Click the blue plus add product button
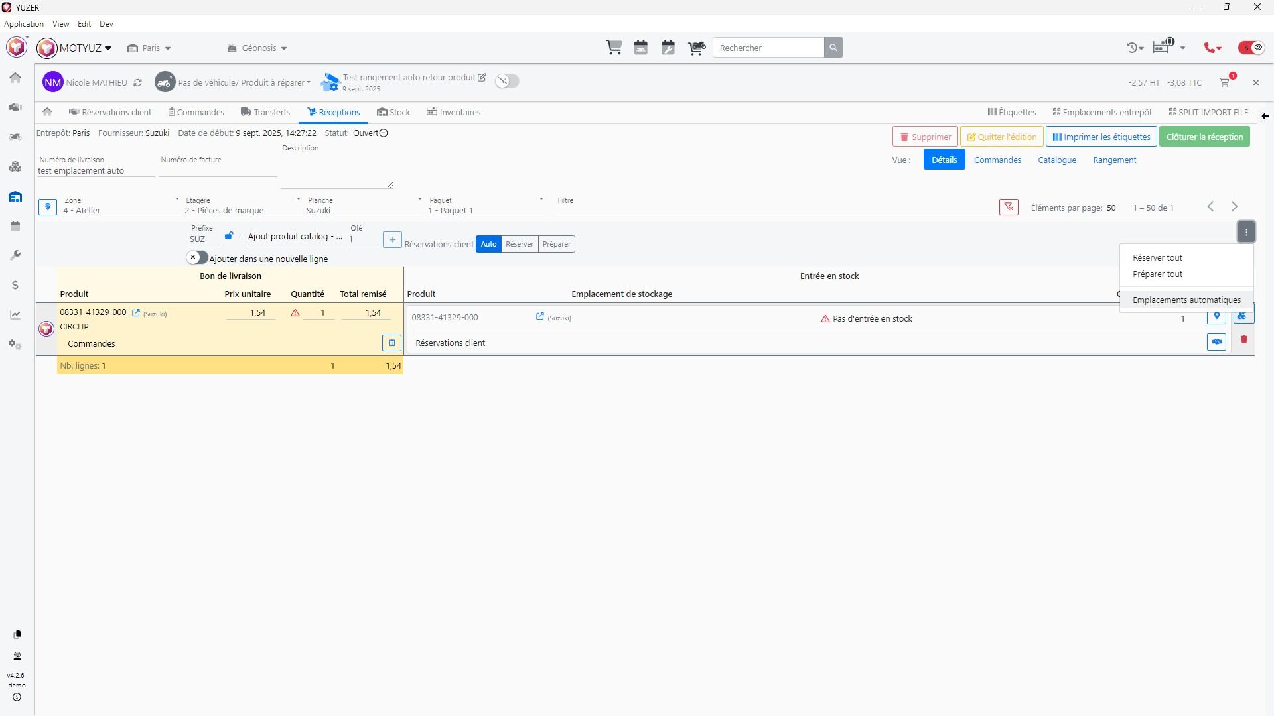The image size is (1274, 716). (392, 240)
